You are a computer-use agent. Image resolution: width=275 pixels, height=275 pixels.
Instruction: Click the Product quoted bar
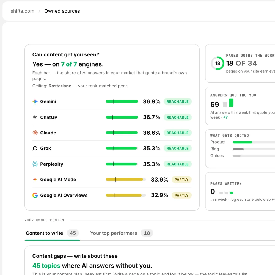[254, 142]
